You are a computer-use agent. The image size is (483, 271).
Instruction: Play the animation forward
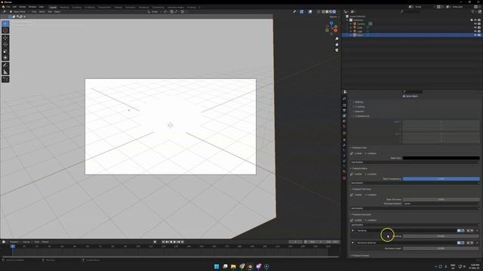pos(174,242)
